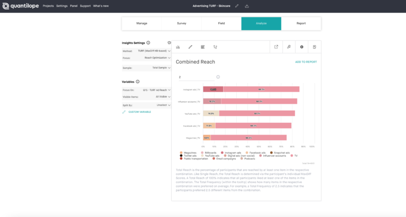This screenshot has width=406, height=217.
Task: Click the CUSTOM VARIABLE link
Action: (x=140, y=112)
